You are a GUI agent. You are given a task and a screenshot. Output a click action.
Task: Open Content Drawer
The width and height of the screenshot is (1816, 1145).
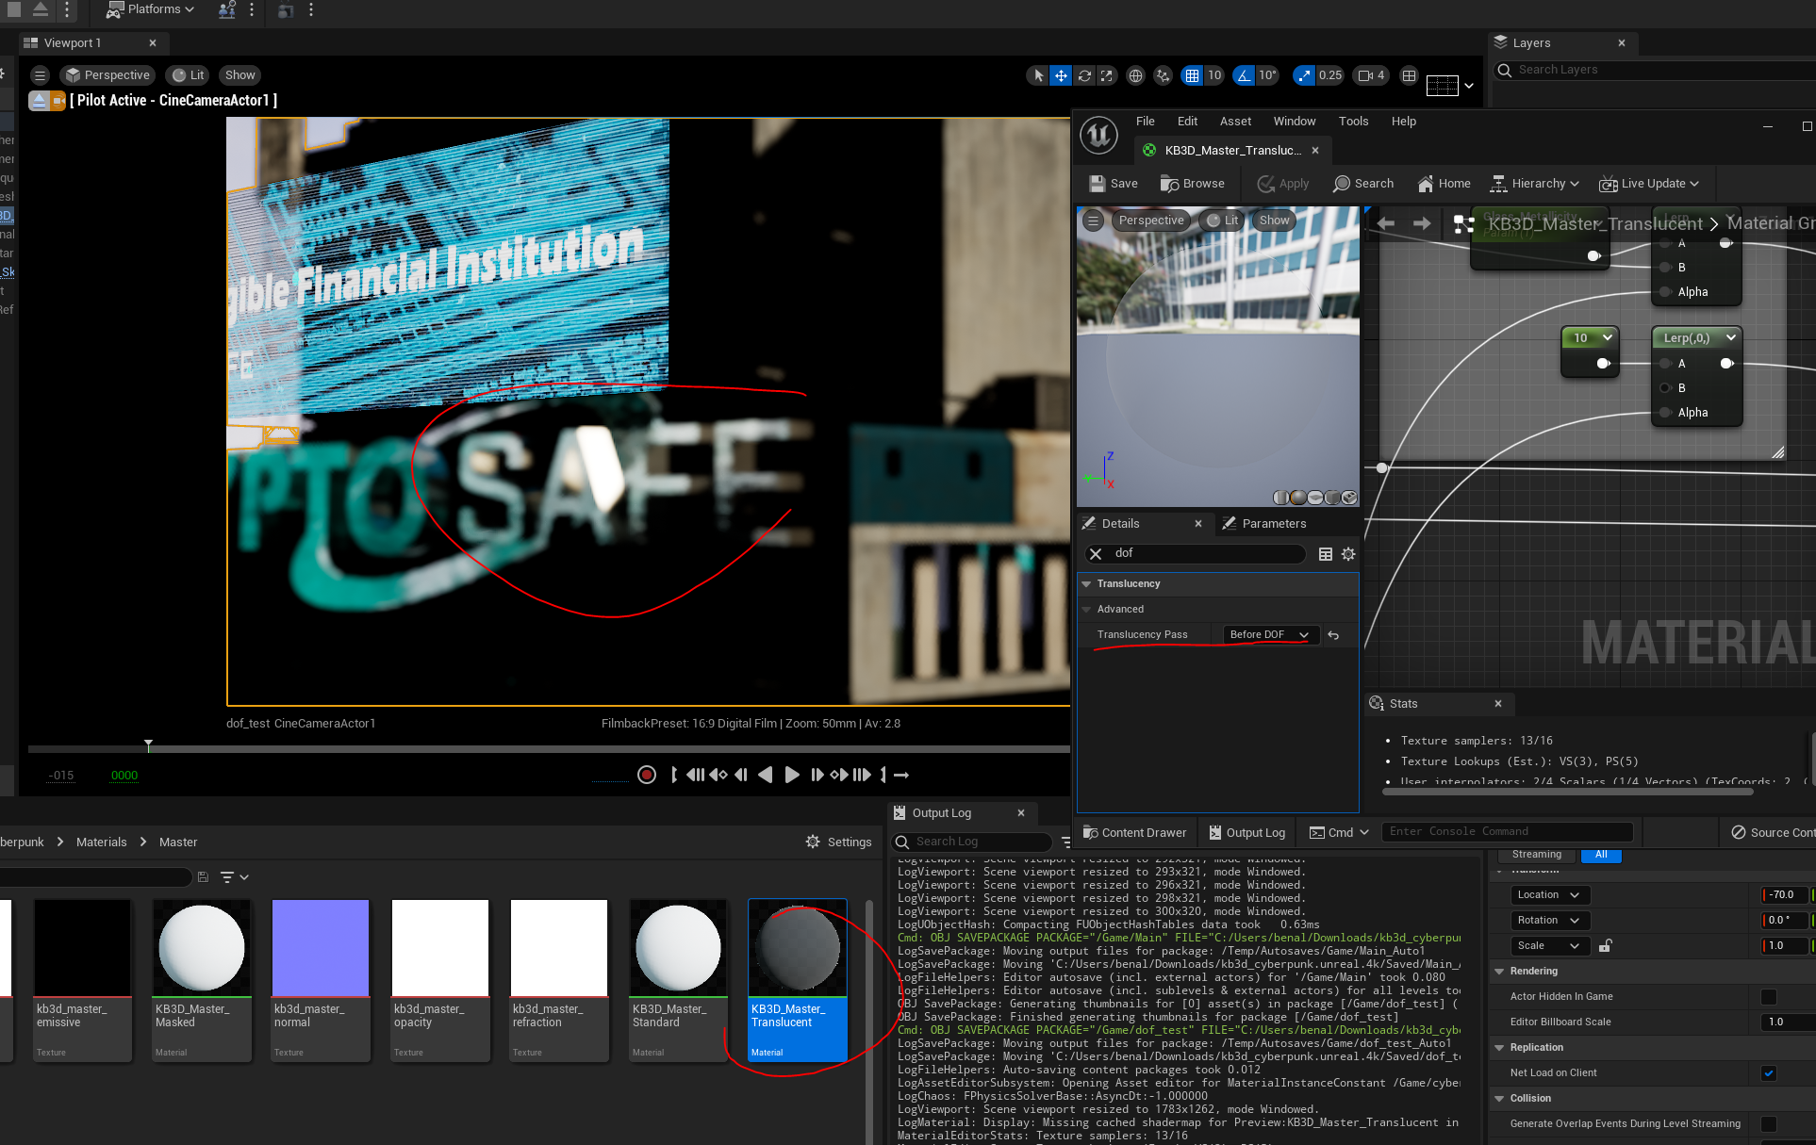1135,833
